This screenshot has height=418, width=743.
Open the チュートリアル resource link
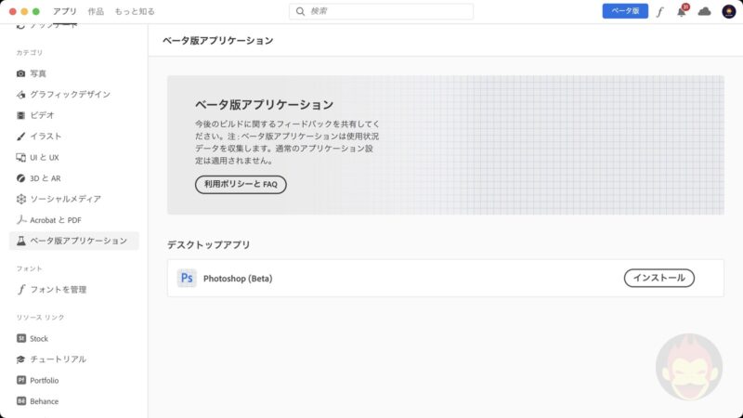(59, 359)
